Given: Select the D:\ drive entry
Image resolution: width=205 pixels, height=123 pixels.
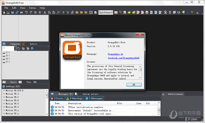Looking at the screenshot, I should [x=6, y=56].
